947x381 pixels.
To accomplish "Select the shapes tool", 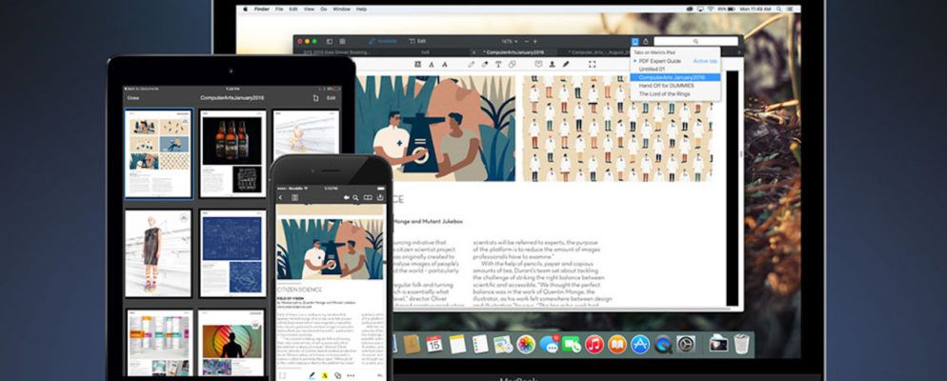I will [513, 64].
